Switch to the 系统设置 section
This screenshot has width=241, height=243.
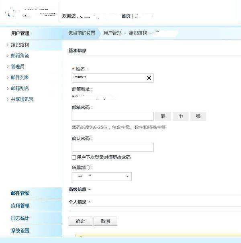pos(20,231)
